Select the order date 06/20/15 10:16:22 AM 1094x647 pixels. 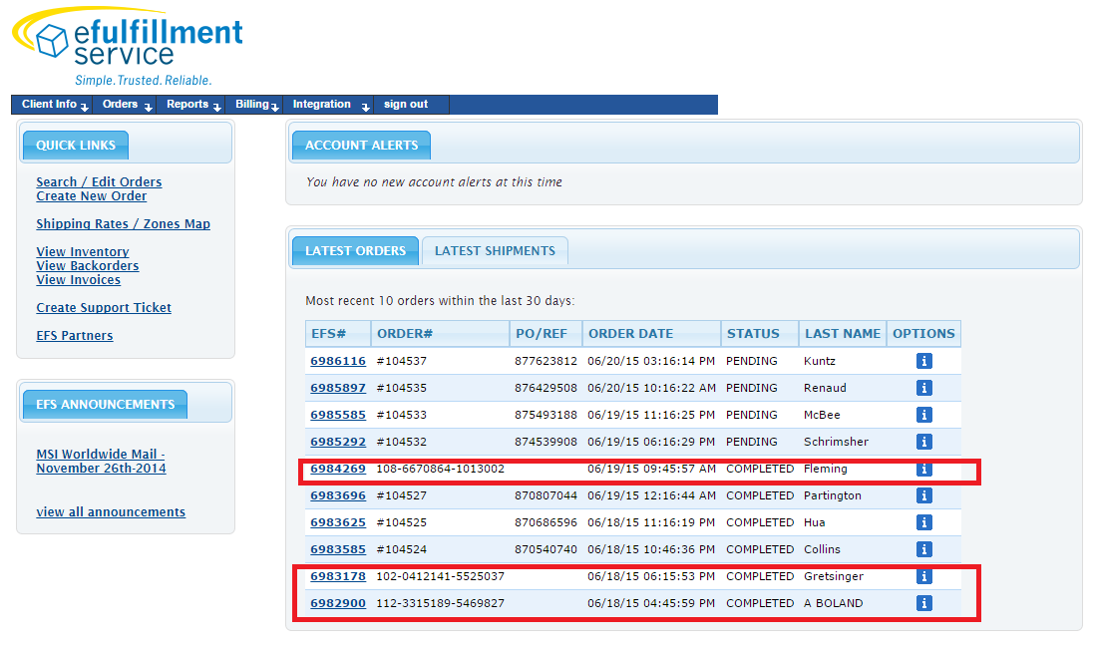651,388
